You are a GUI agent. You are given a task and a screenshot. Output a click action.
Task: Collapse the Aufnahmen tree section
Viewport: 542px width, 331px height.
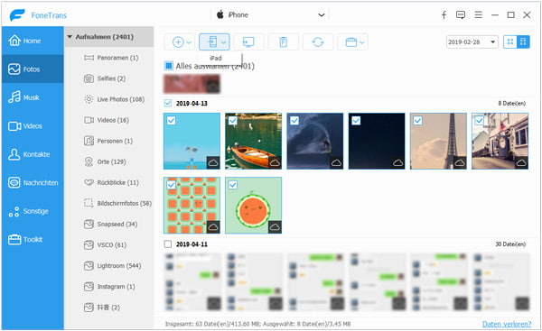pyautogui.click(x=70, y=37)
